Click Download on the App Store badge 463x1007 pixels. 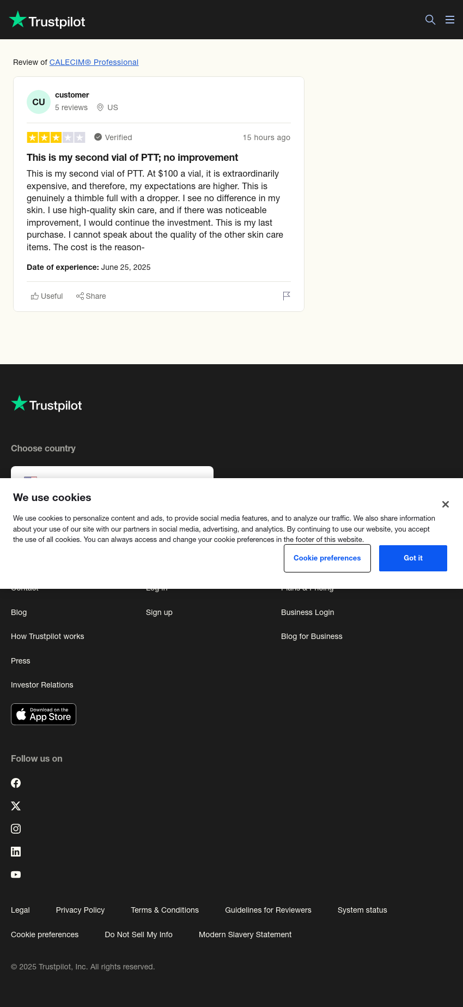pyautogui.click(x=44, y=714)
